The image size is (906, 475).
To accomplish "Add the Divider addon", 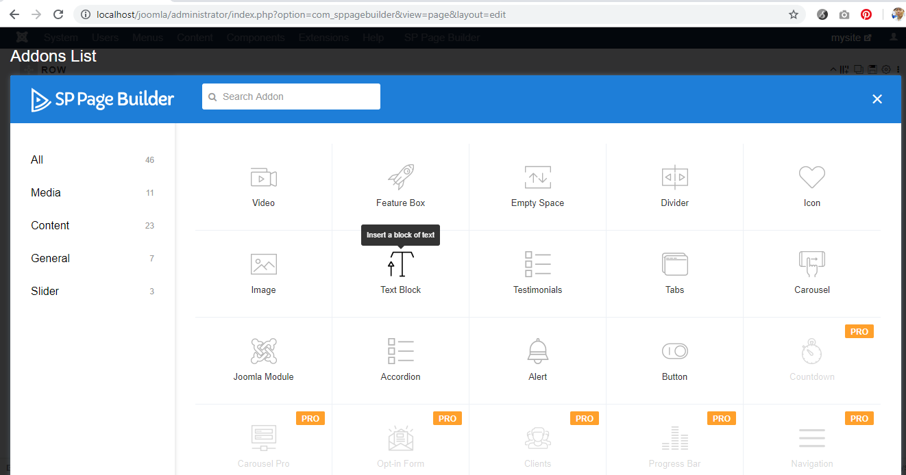I will point(674,178).
